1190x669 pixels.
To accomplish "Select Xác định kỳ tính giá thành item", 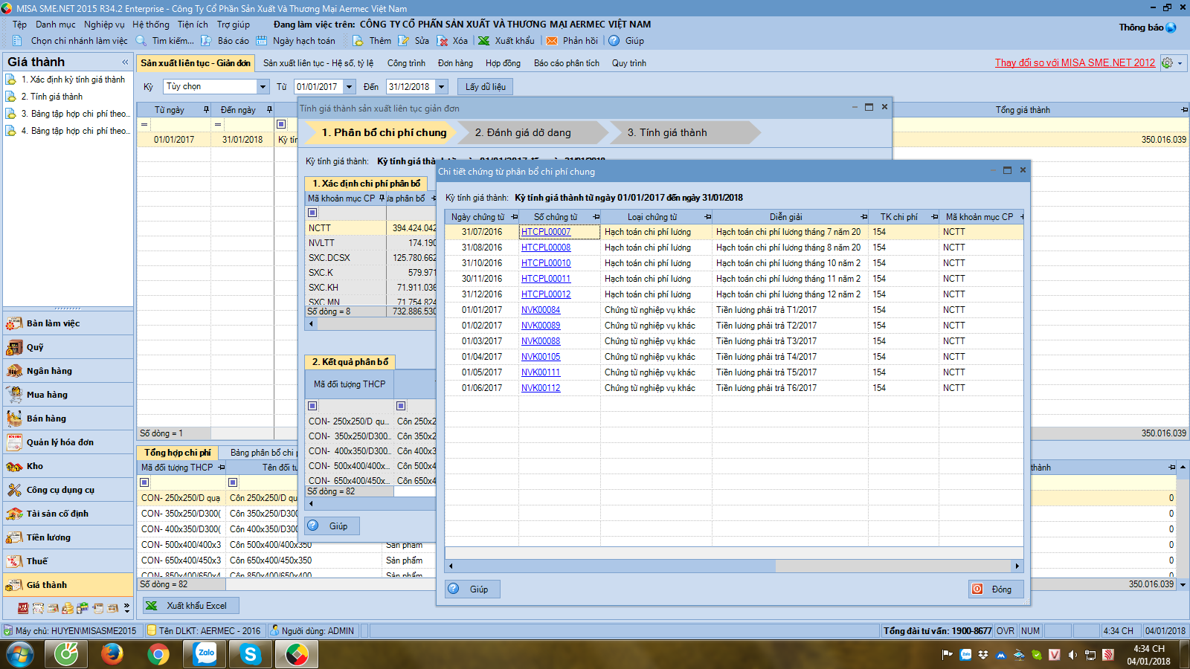I will click(x=72, y=80).
